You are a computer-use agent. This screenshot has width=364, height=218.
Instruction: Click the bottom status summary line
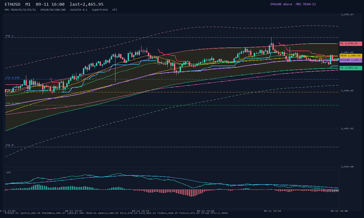(116, 213)
